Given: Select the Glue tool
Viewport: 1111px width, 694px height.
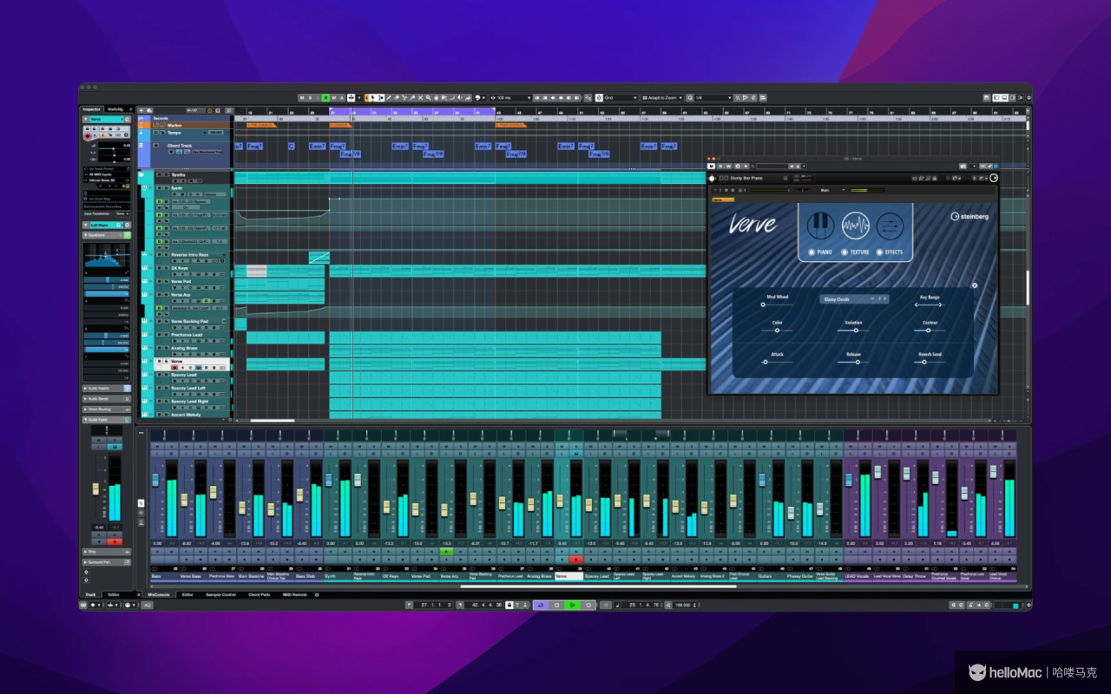Looking at the screenshot, I should click(412, 97).
